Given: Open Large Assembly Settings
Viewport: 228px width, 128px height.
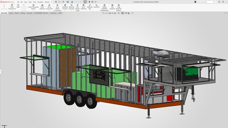Looking at the screenshot, I should pos(119,8).
